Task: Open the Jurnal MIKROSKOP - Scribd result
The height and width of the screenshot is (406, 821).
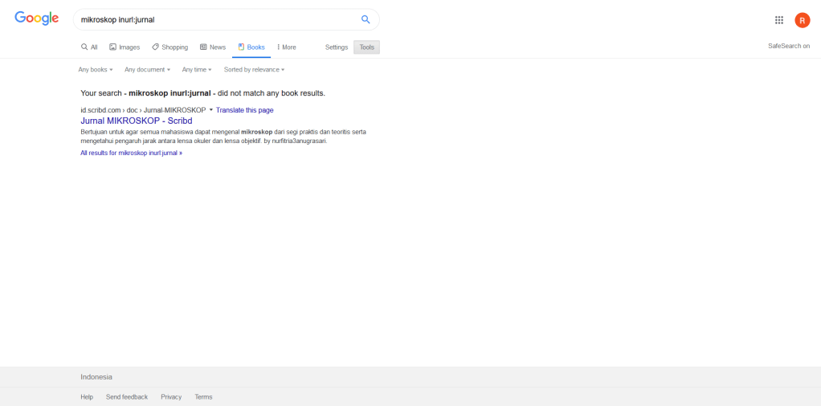Action: point(136,121)
